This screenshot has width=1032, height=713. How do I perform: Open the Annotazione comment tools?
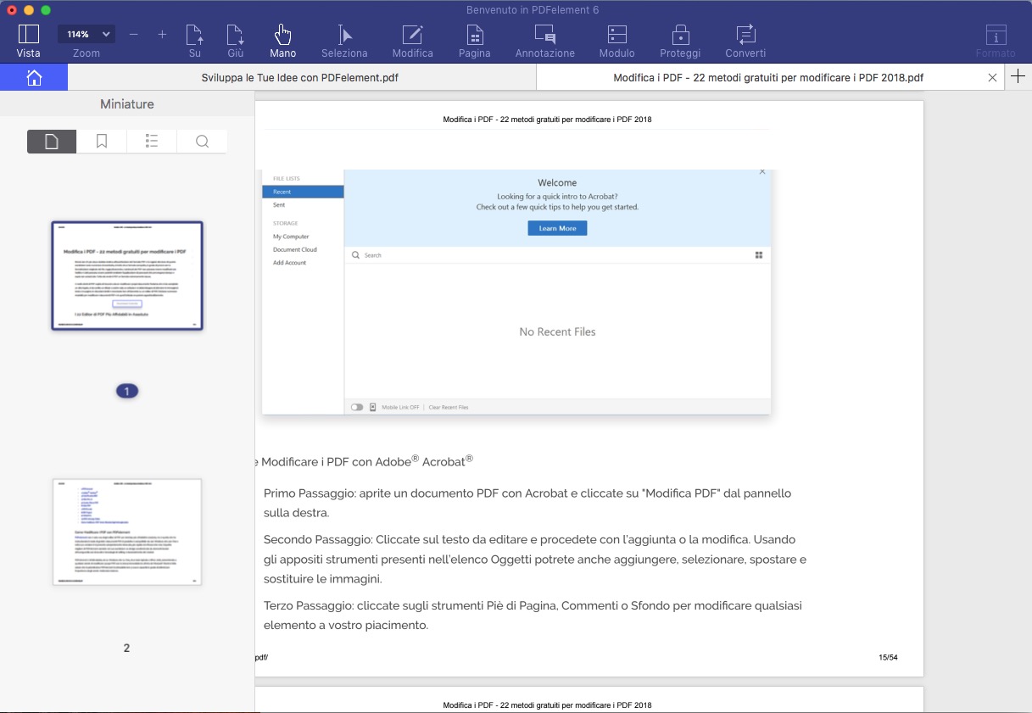click(544, 40)
